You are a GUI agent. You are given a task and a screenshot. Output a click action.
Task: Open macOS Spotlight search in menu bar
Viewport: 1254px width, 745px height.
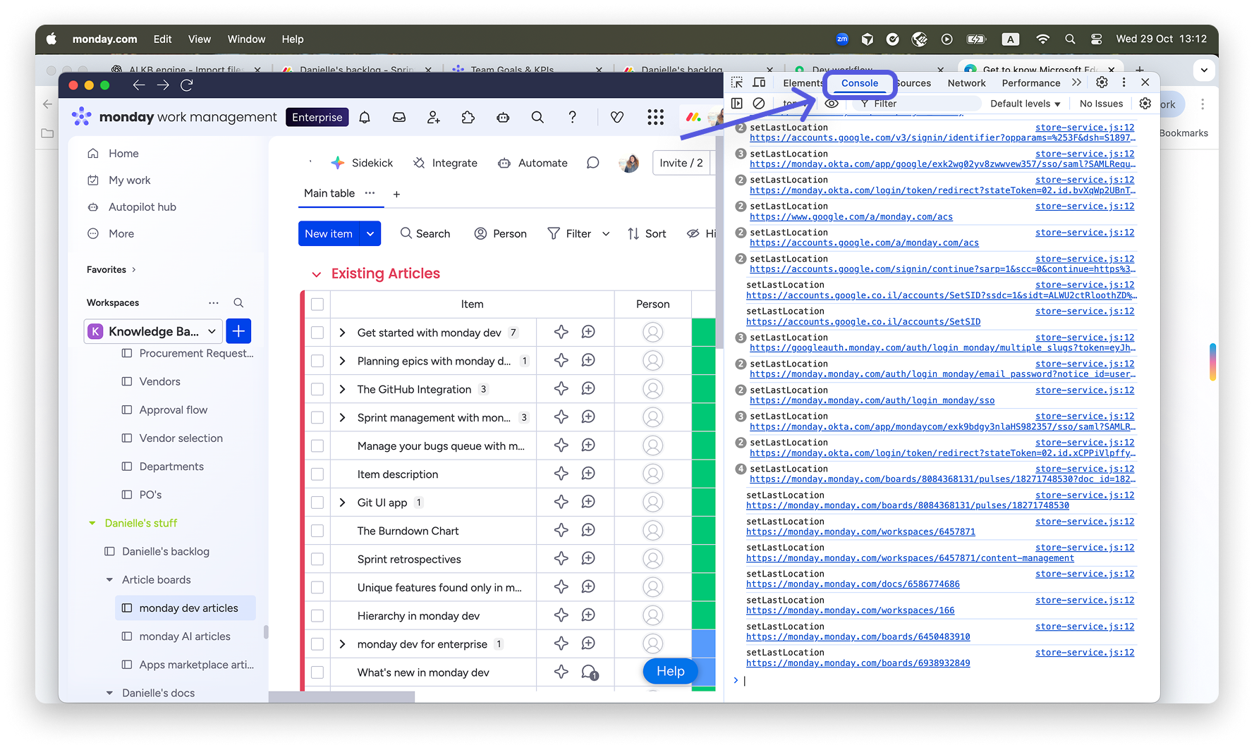(x=1070, y=39)
